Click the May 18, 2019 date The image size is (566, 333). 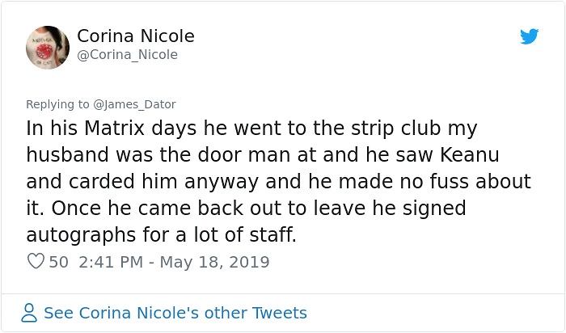[215, 263]
